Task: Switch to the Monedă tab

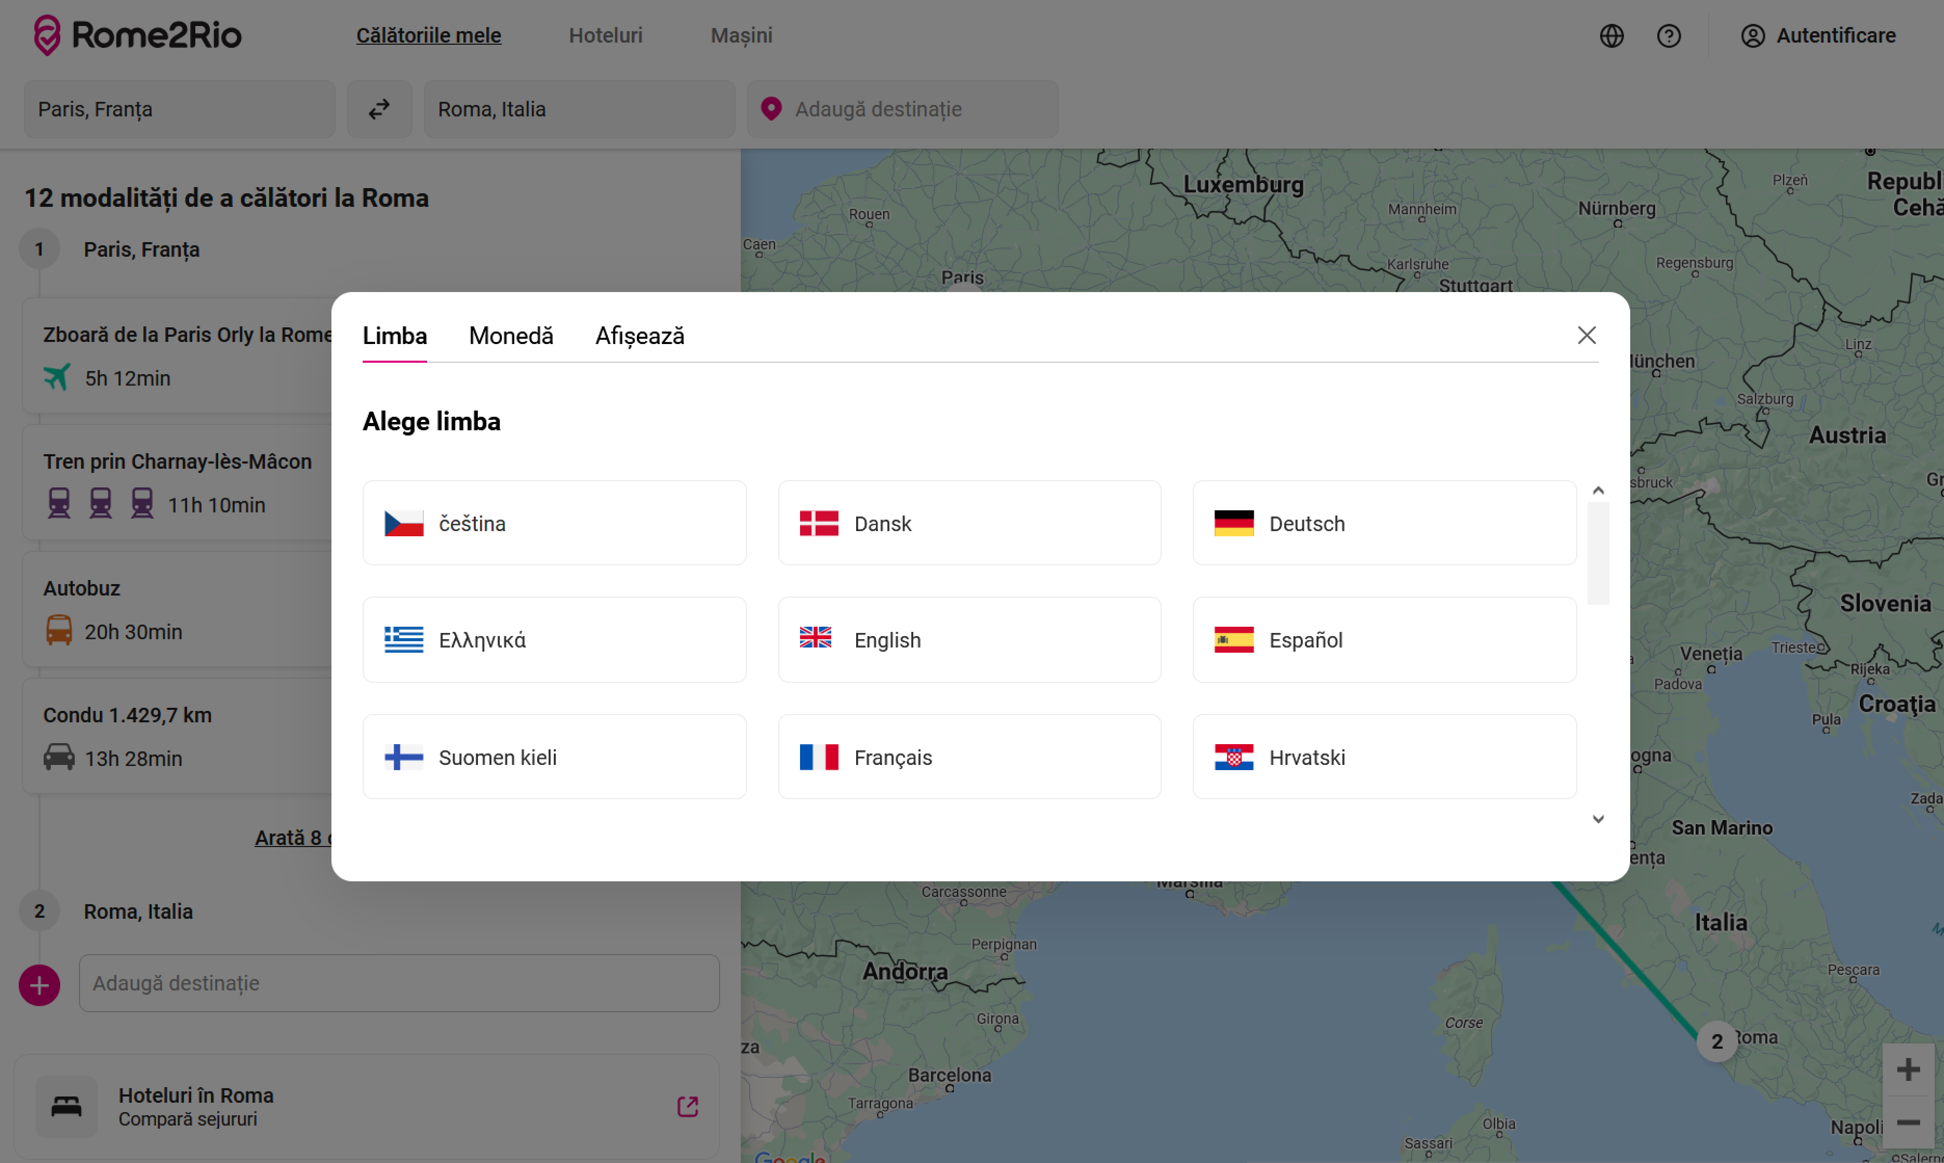Action: [x=511, y=336]
